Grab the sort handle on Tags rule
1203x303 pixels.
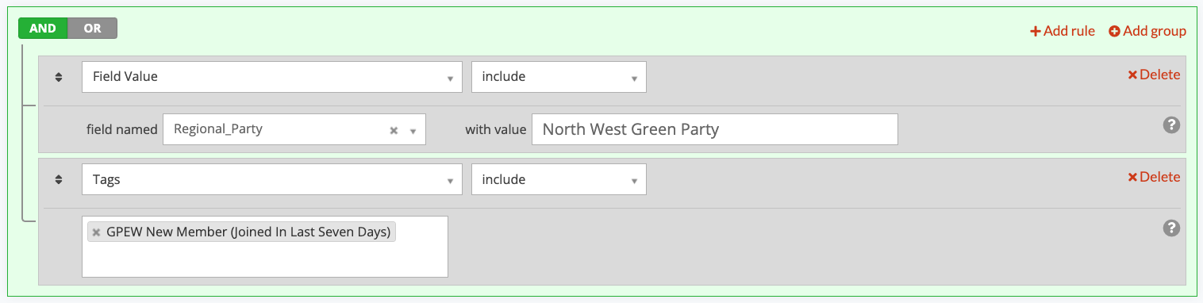coord(59,179)
